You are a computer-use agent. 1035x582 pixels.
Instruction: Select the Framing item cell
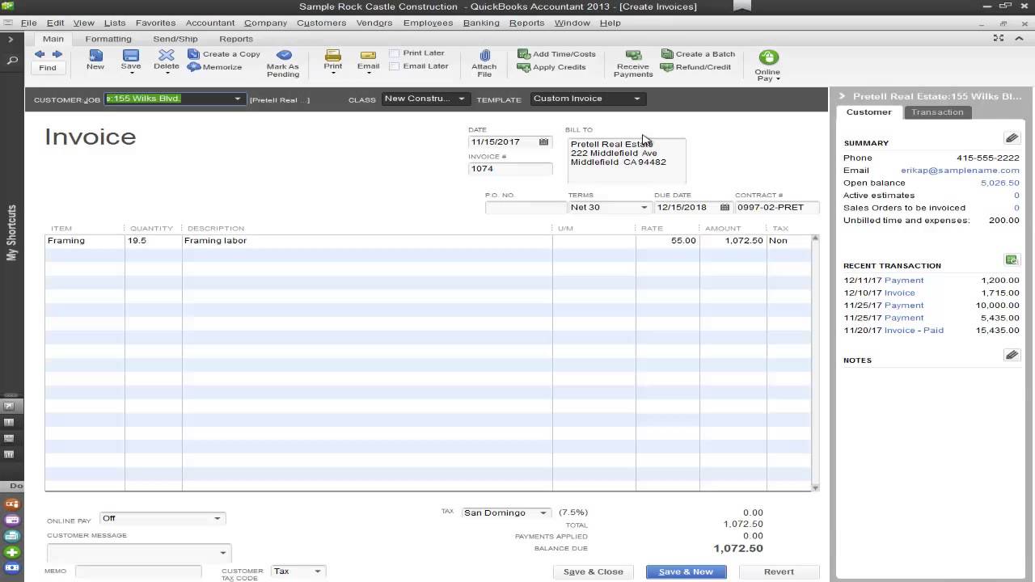[85, 241]
